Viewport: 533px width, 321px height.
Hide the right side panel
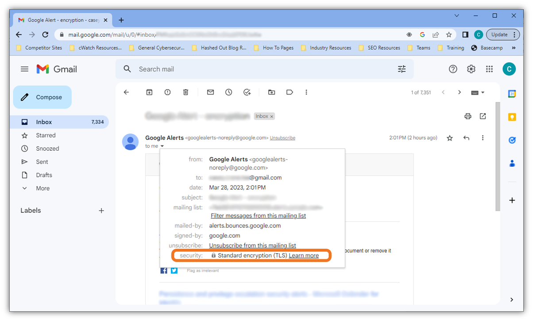point(511,300)
